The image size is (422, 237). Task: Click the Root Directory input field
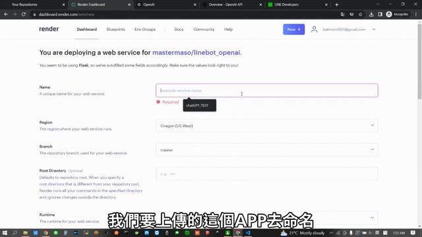(x=266, y=174)
